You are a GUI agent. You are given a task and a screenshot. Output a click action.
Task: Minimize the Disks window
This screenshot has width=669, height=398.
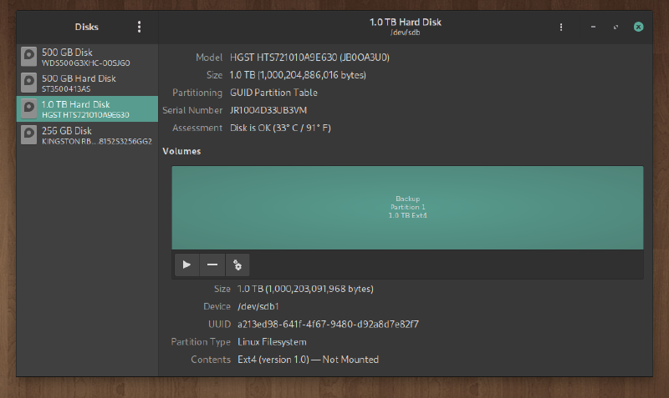[x=593, y=27]
